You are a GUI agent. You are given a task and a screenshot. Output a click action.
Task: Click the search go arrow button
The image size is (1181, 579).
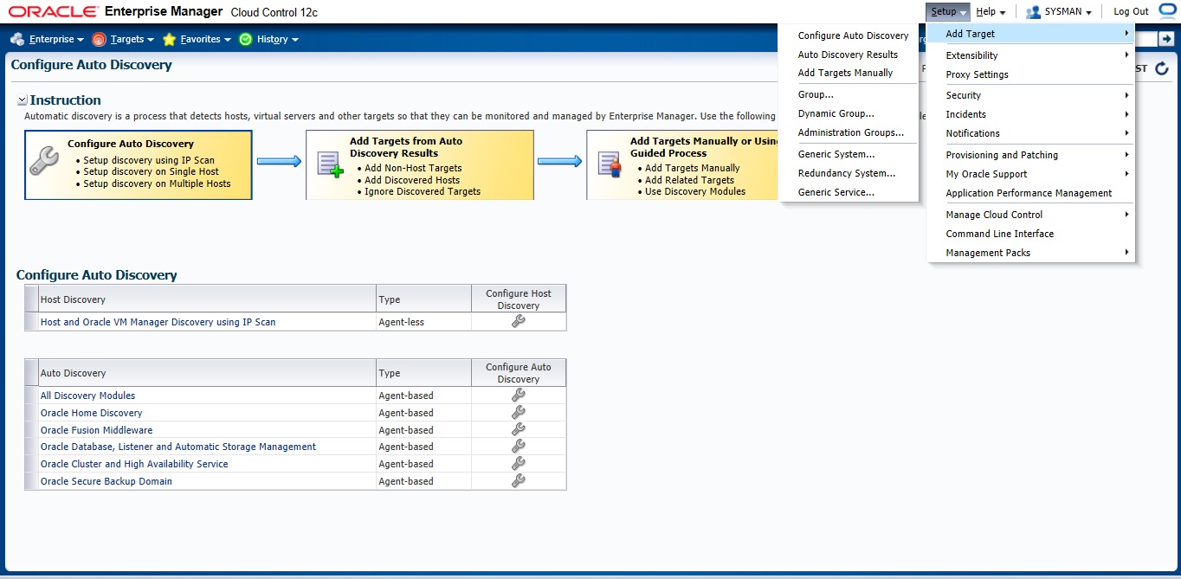click(x=1165, y=39)
